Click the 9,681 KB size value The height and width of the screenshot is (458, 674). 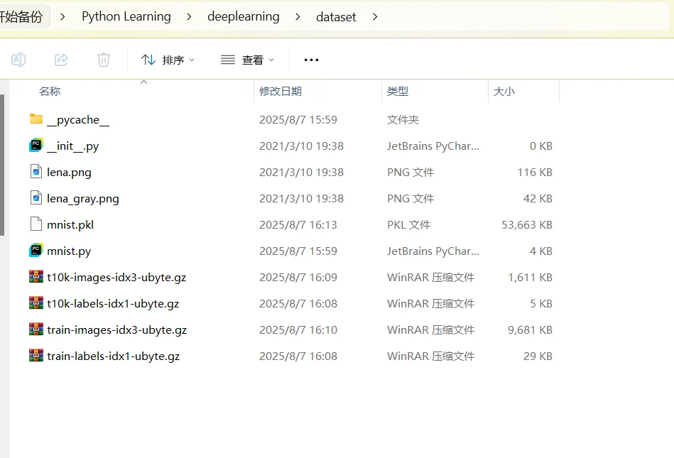(530, 329)
